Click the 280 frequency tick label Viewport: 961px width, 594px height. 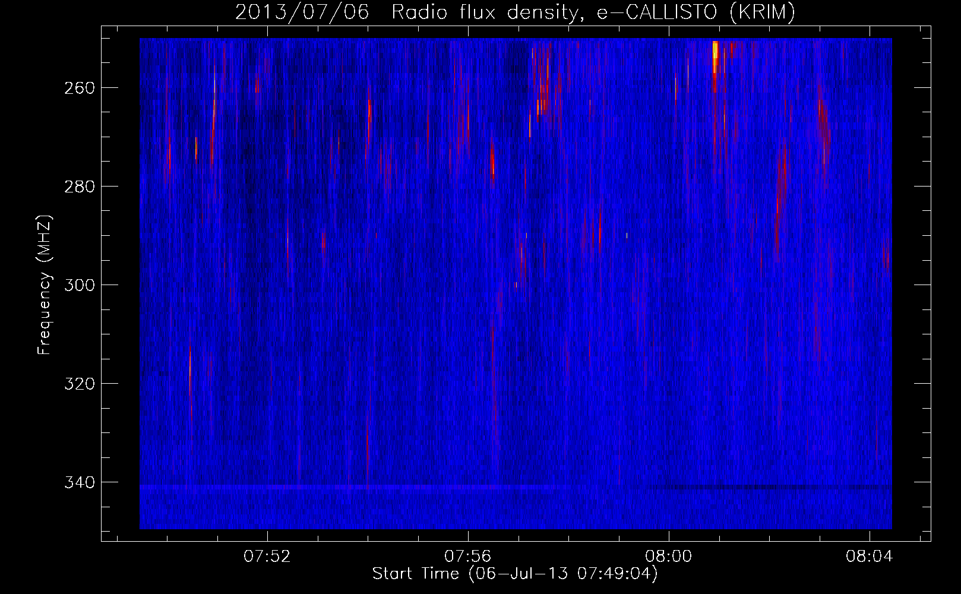click(79, 187)
